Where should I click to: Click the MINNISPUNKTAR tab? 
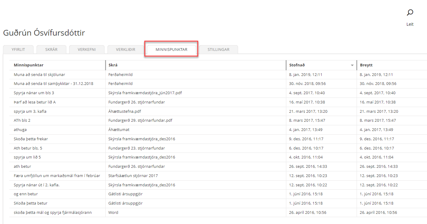pyautogui.click(x=171, y=50)
